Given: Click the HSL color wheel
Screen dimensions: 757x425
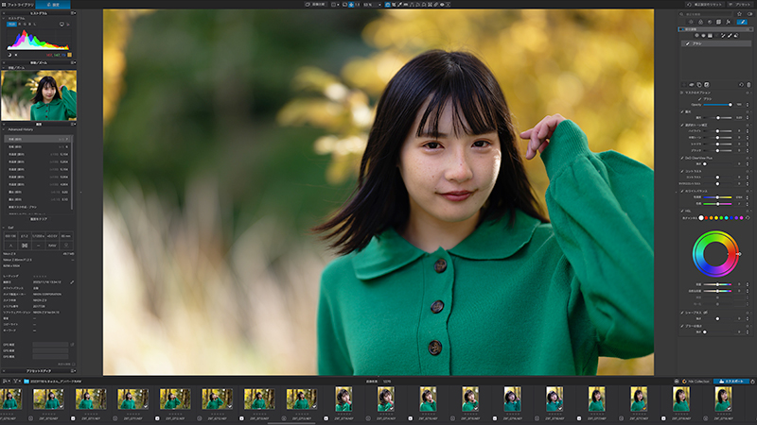Looking at the screenshot, I should (715, 254).
